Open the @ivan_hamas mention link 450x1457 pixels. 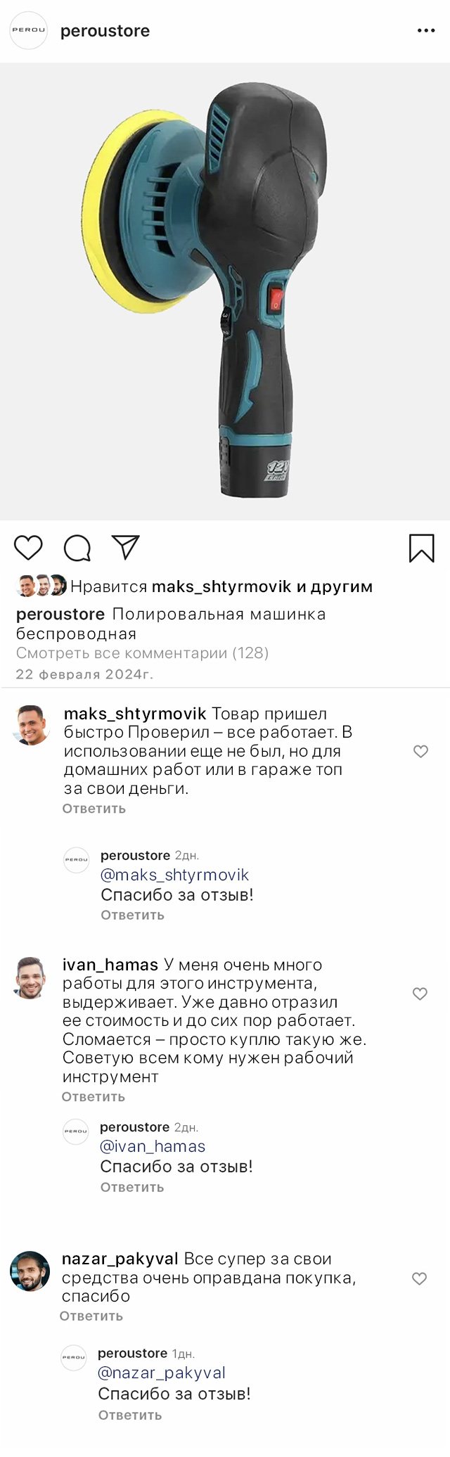pos(153,1146)
